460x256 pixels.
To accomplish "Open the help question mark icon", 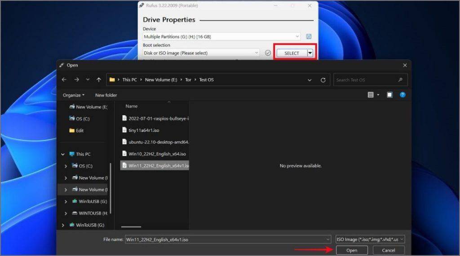I will click(x=402, y=95).
